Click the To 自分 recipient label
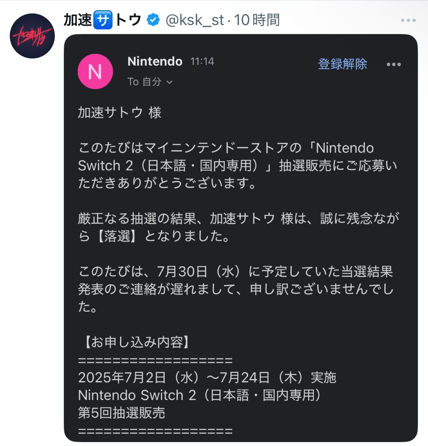Screen dimensions: 428x446 (x=144, y=82)
